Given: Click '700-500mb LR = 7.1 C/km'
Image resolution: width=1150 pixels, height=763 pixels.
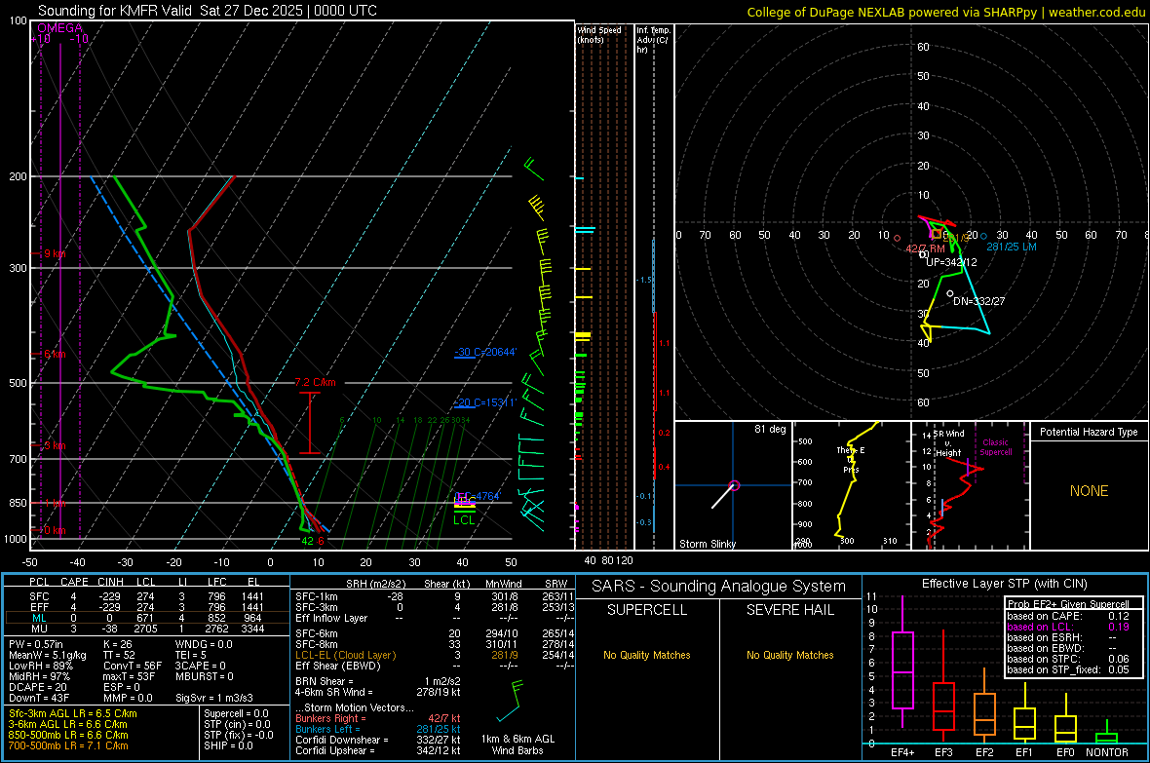Looking at the screenshot, I should [68, 745].
